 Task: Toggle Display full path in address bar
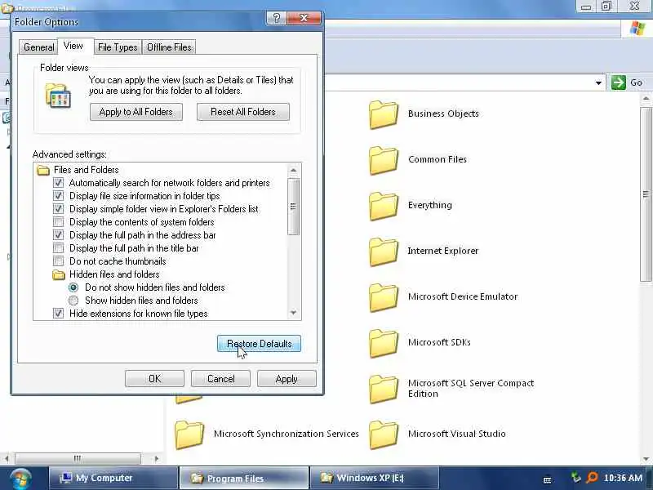[58, 235]
